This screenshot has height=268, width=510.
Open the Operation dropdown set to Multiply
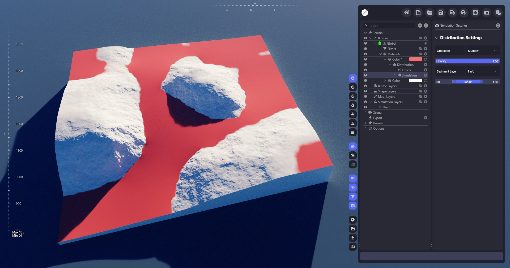(482, 51)
